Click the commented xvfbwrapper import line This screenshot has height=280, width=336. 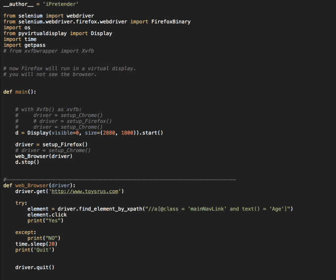(x=48, y=51)
